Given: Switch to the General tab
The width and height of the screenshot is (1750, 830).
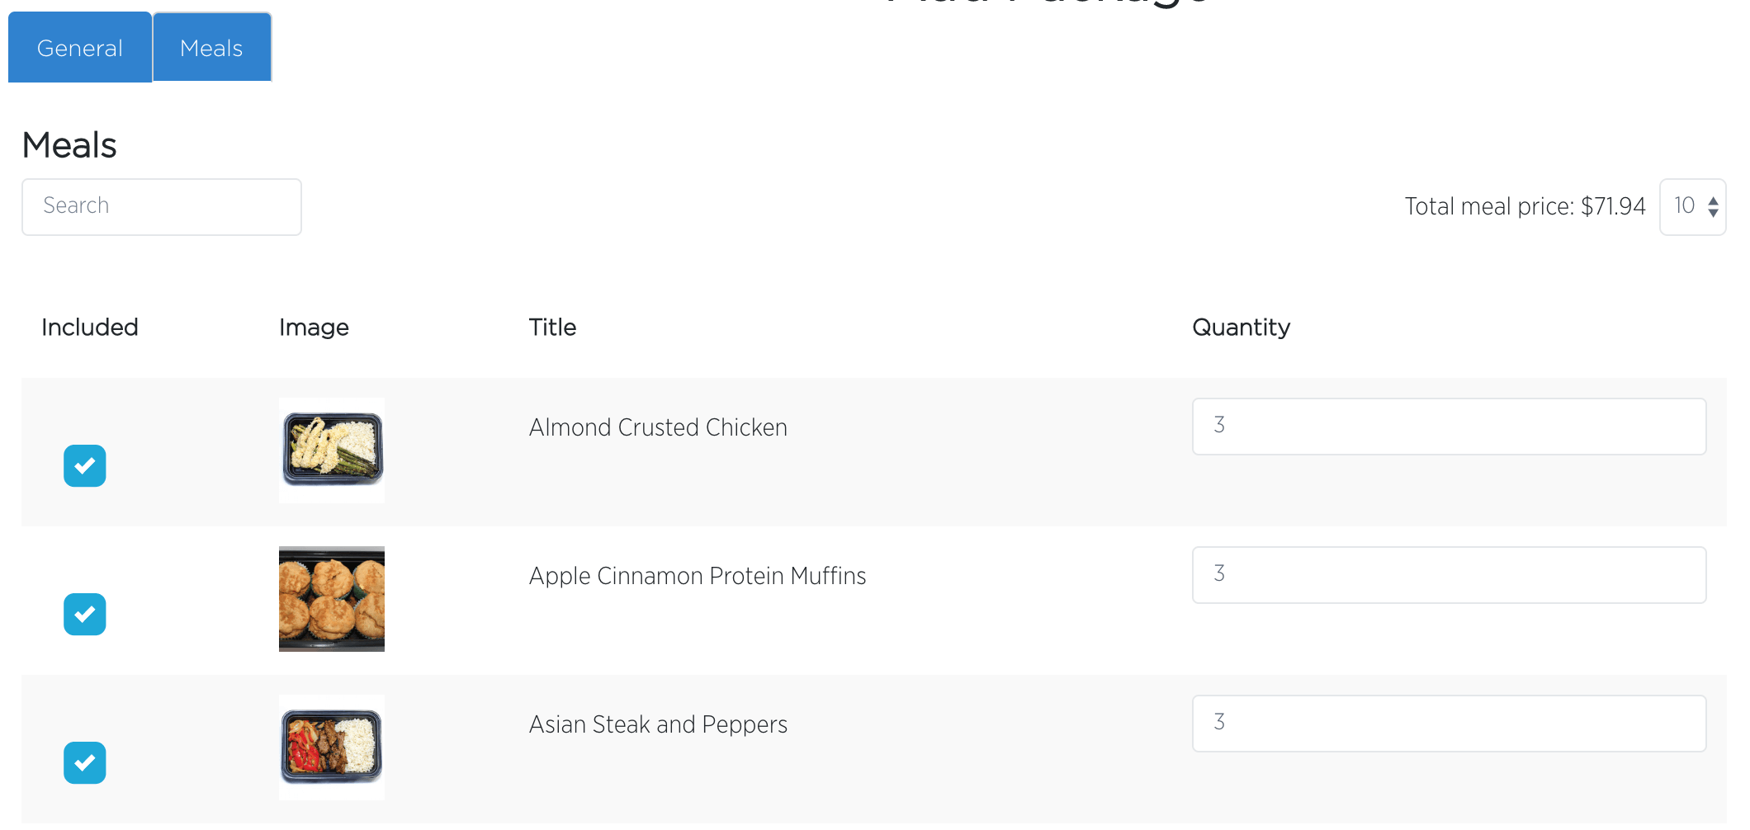Looking at the screenshot, I should pos(80,47).
